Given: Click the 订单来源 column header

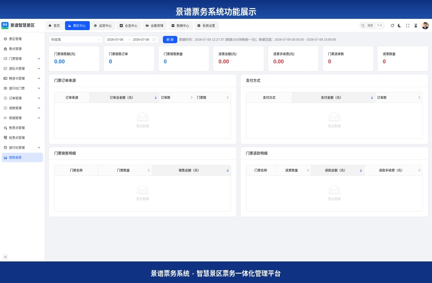Looking at the screenshot, I should pos(72,98).
